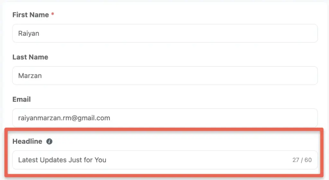Click the First Name label
Screen dimensions: 329x180
tap(31, 15)
